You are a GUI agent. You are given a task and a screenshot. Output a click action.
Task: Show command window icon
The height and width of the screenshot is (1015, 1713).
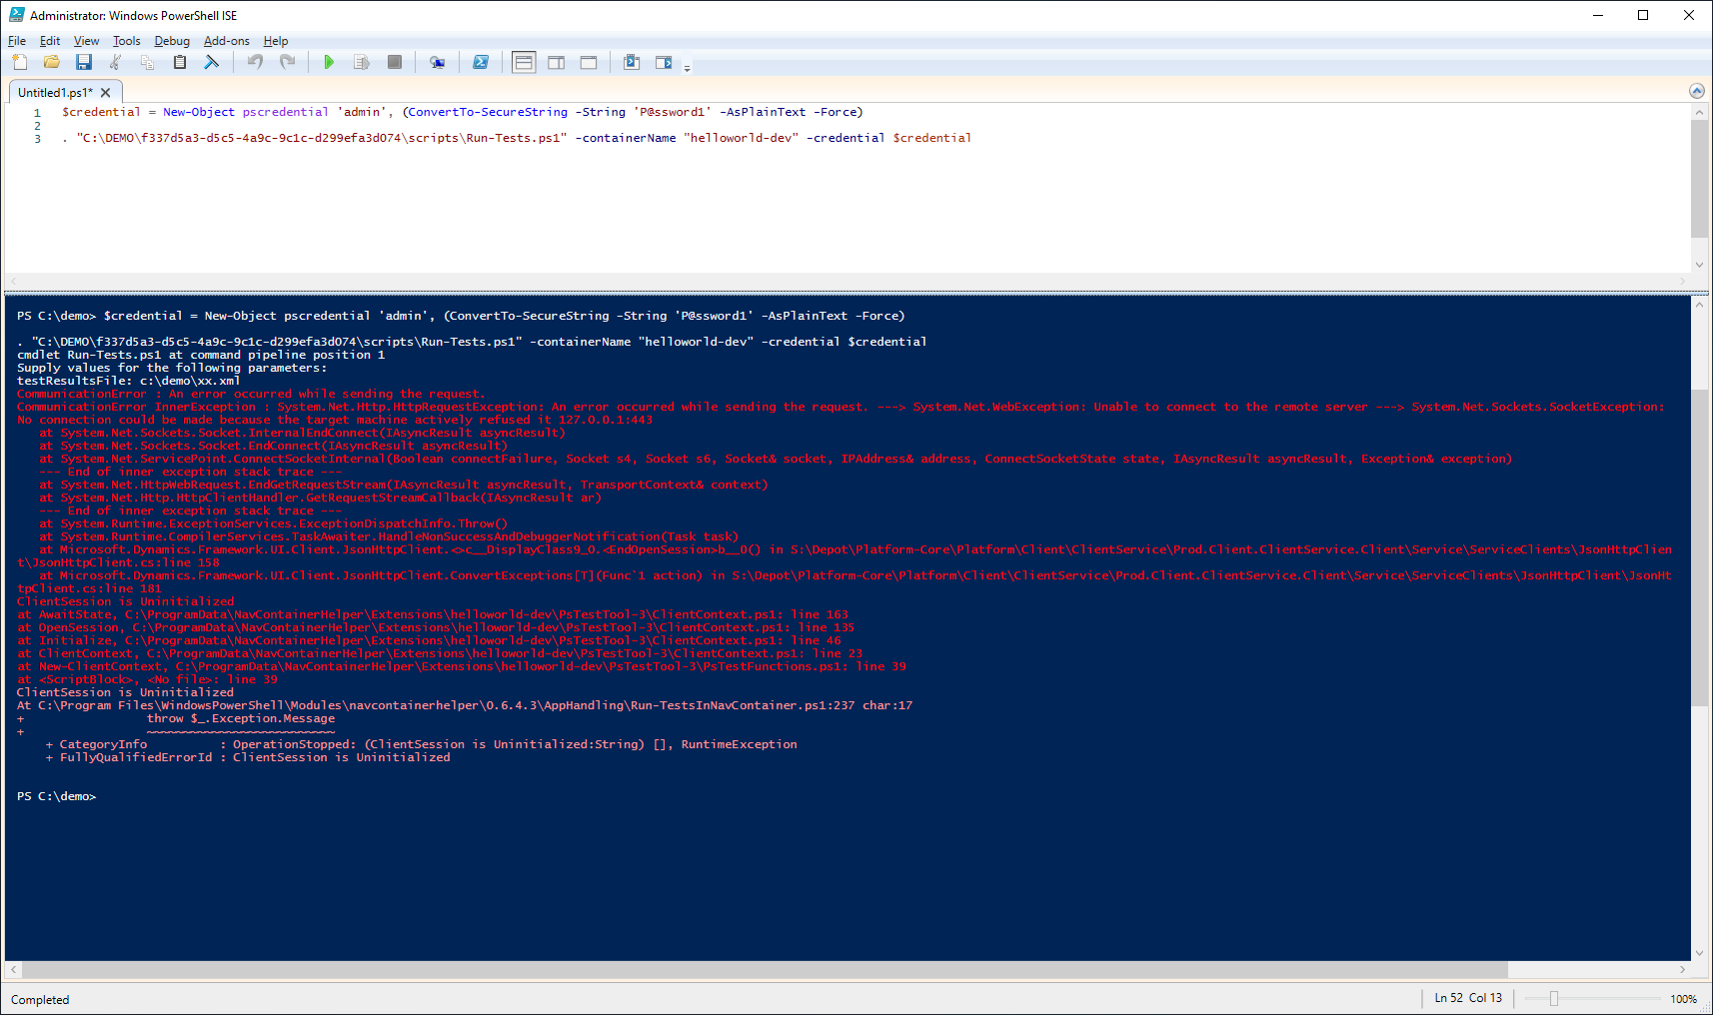[x=632, y=62]
